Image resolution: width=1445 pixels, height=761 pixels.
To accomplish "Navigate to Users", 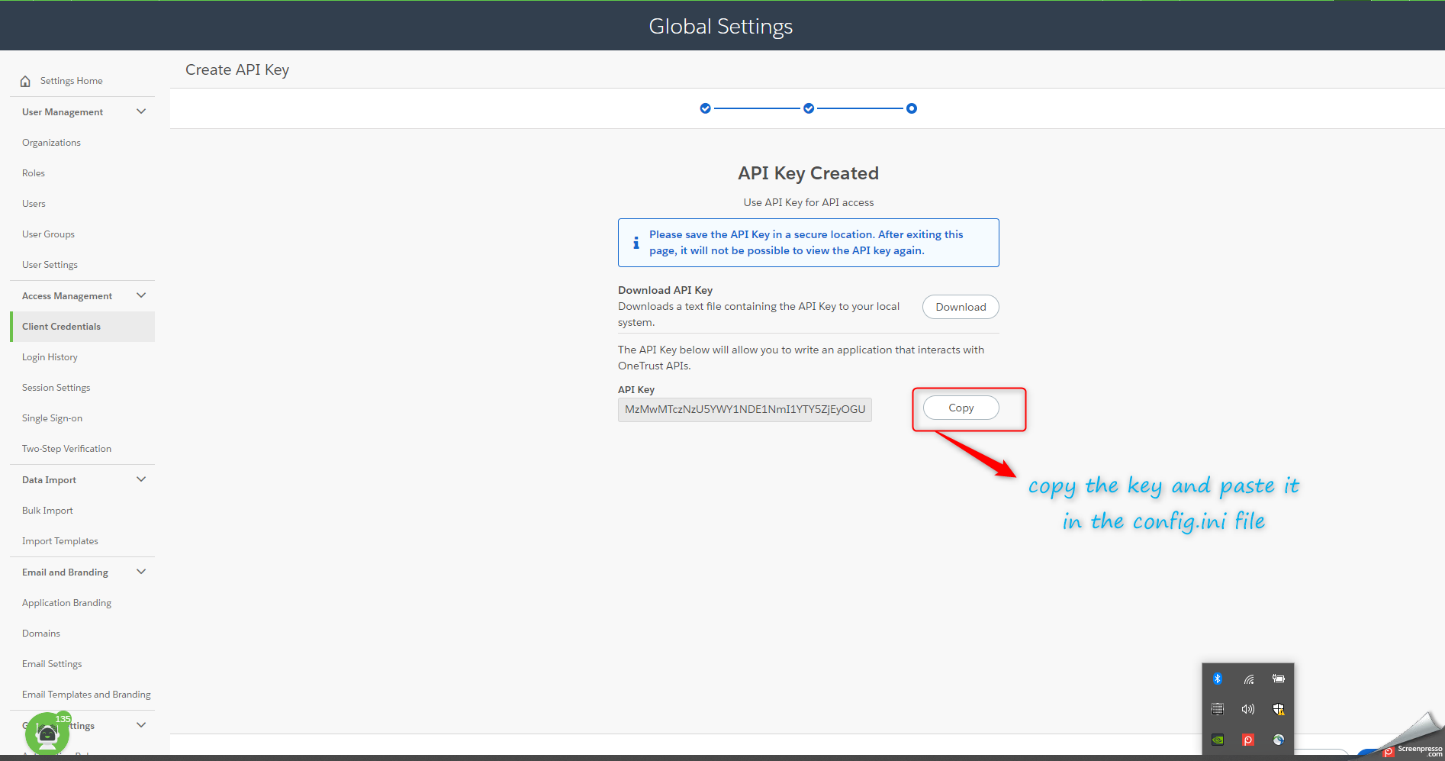I will coord(34,204).
